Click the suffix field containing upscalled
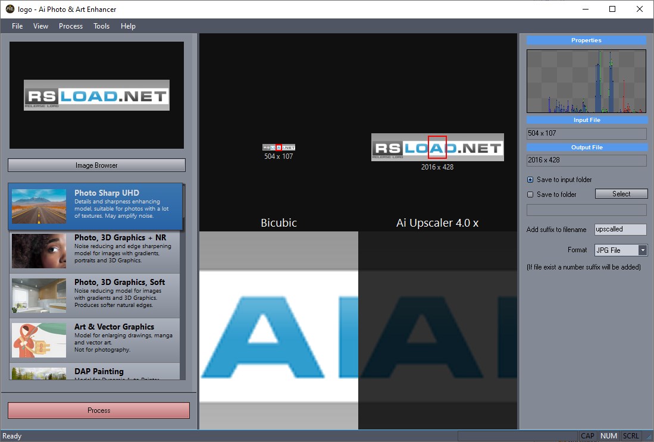654x442 pixels. (x=620, y=230)
